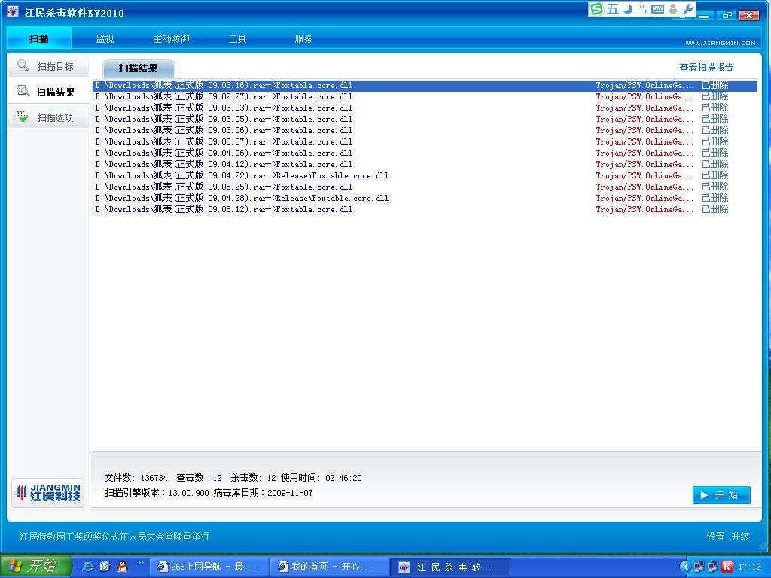Click the Sogou input method logo icon

click(596, 9)
